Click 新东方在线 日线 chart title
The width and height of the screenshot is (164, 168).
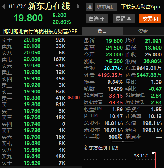101,148
